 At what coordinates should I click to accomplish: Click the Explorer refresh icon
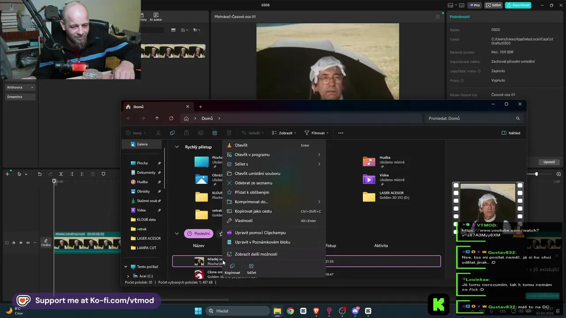coord(171,118)
